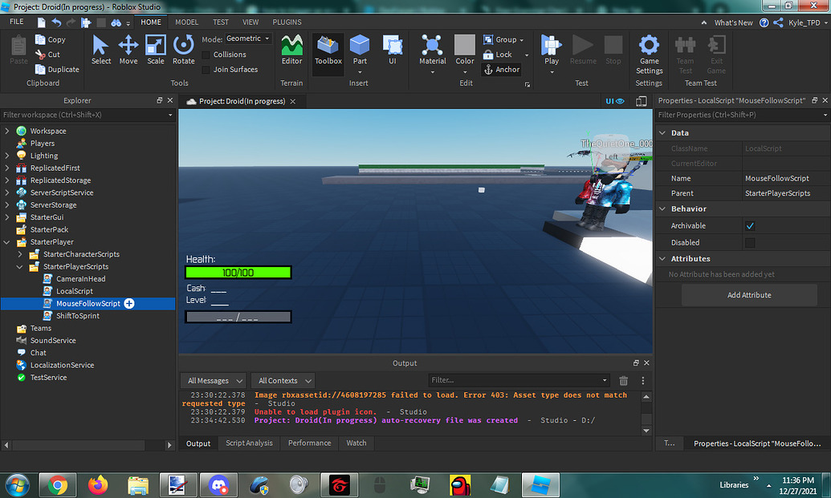Enable the Join Surfaces checkbox
Viewport: 831px width, 498px height.
coord(206,70)
